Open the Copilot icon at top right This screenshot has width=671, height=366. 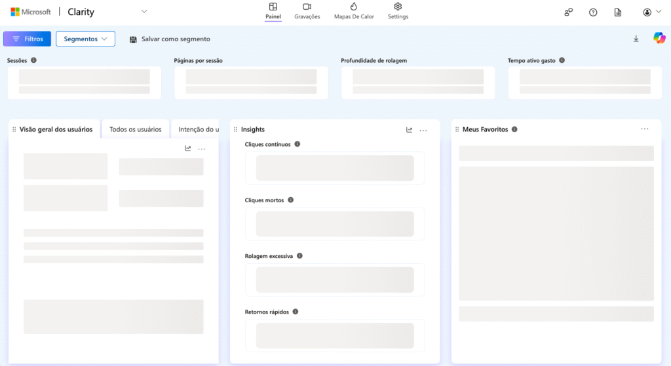coord(659,39)
